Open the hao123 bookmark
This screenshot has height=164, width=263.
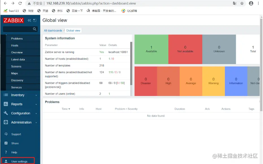coord(11,11)
